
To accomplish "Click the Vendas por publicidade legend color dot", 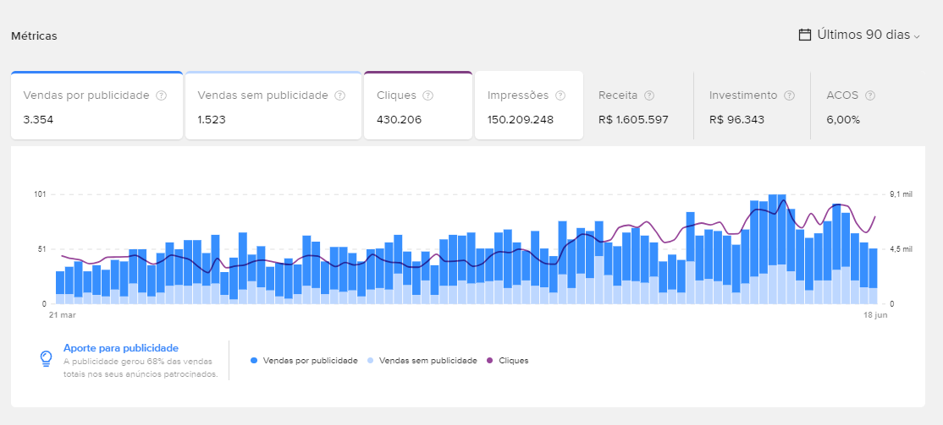I will click(255, 361).
